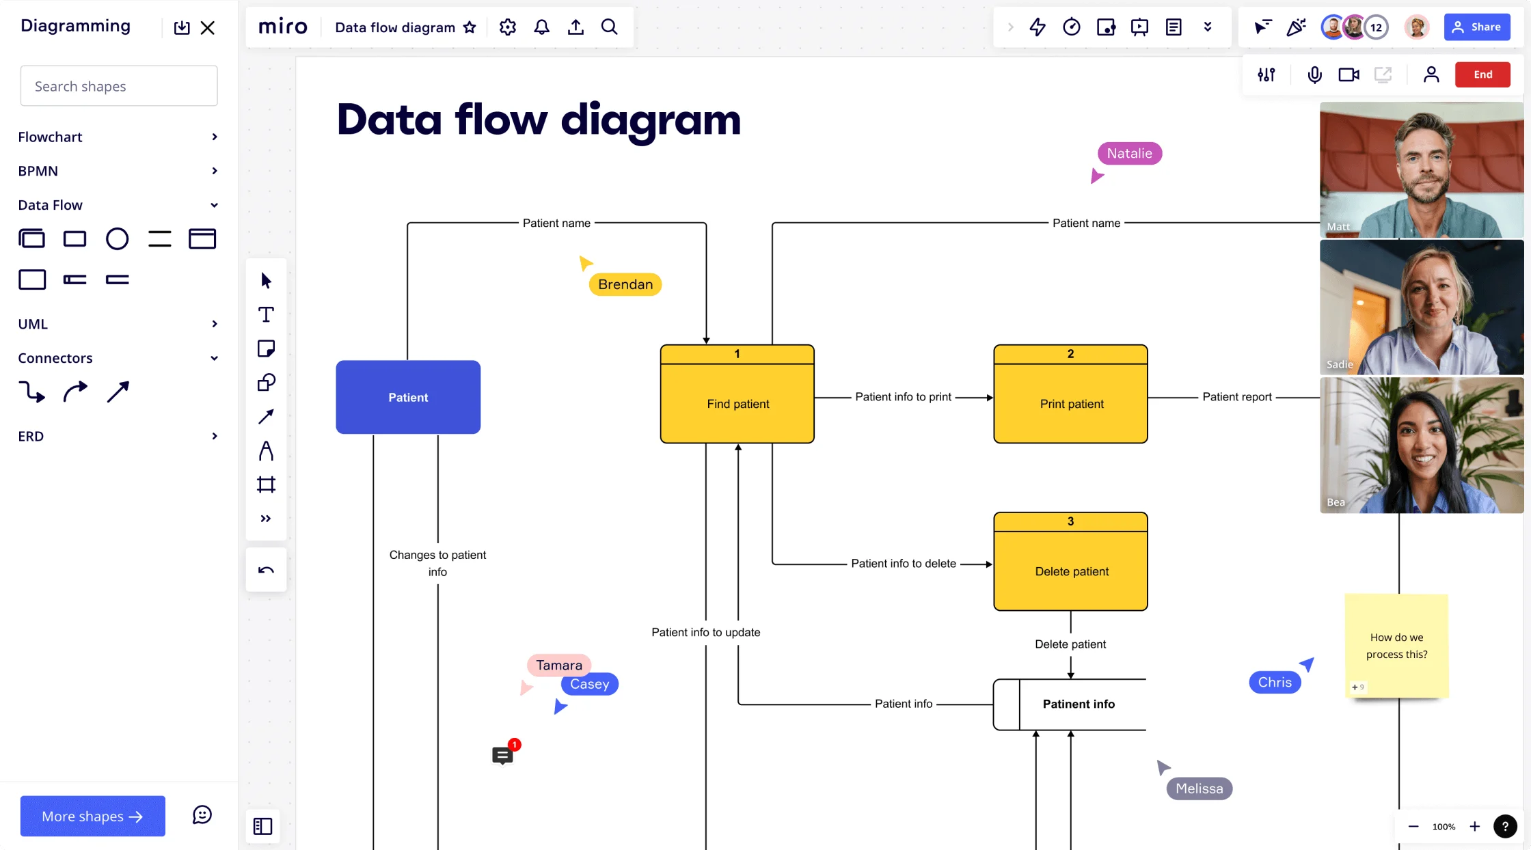Open the board settings gear menu
The width and height of the screenshot is (1531, 850).
coord(506,26)
